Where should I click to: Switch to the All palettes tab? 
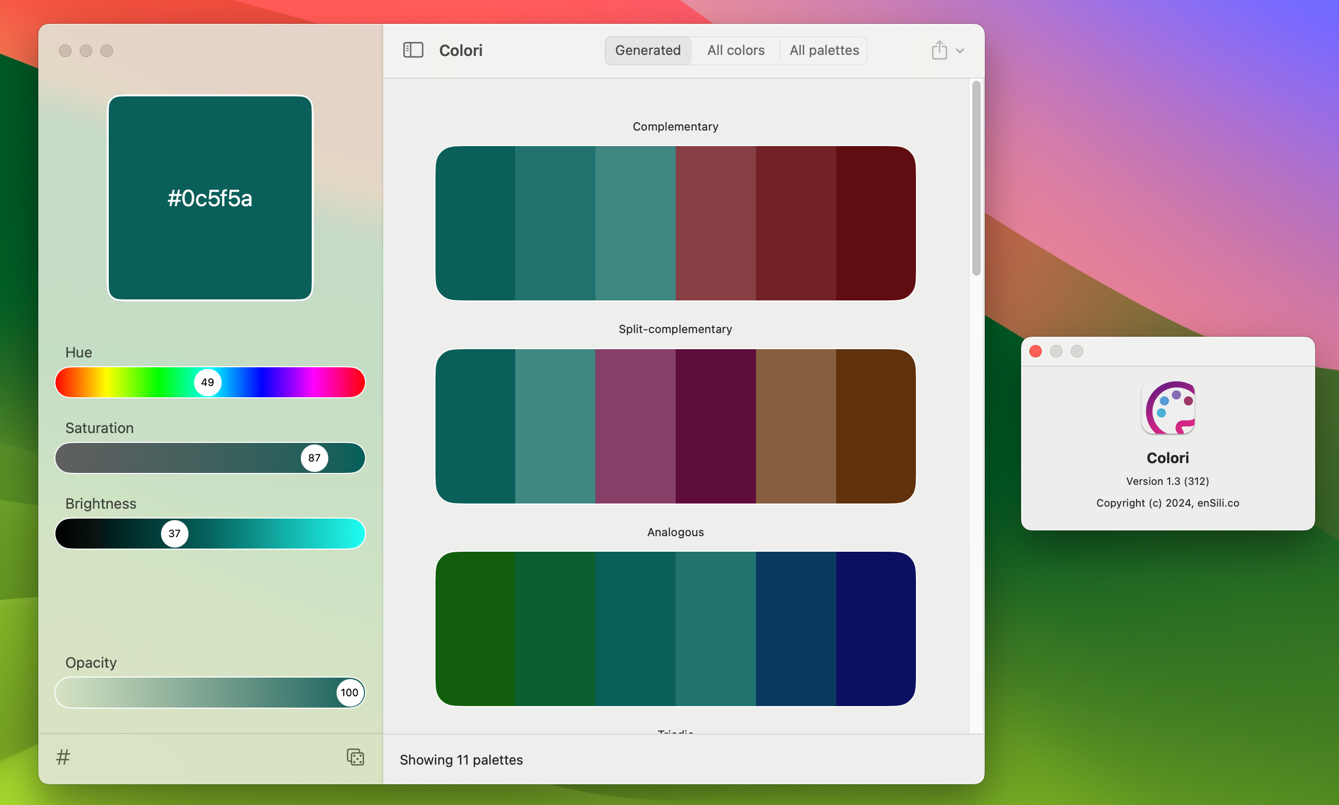[x=823, y=50]
